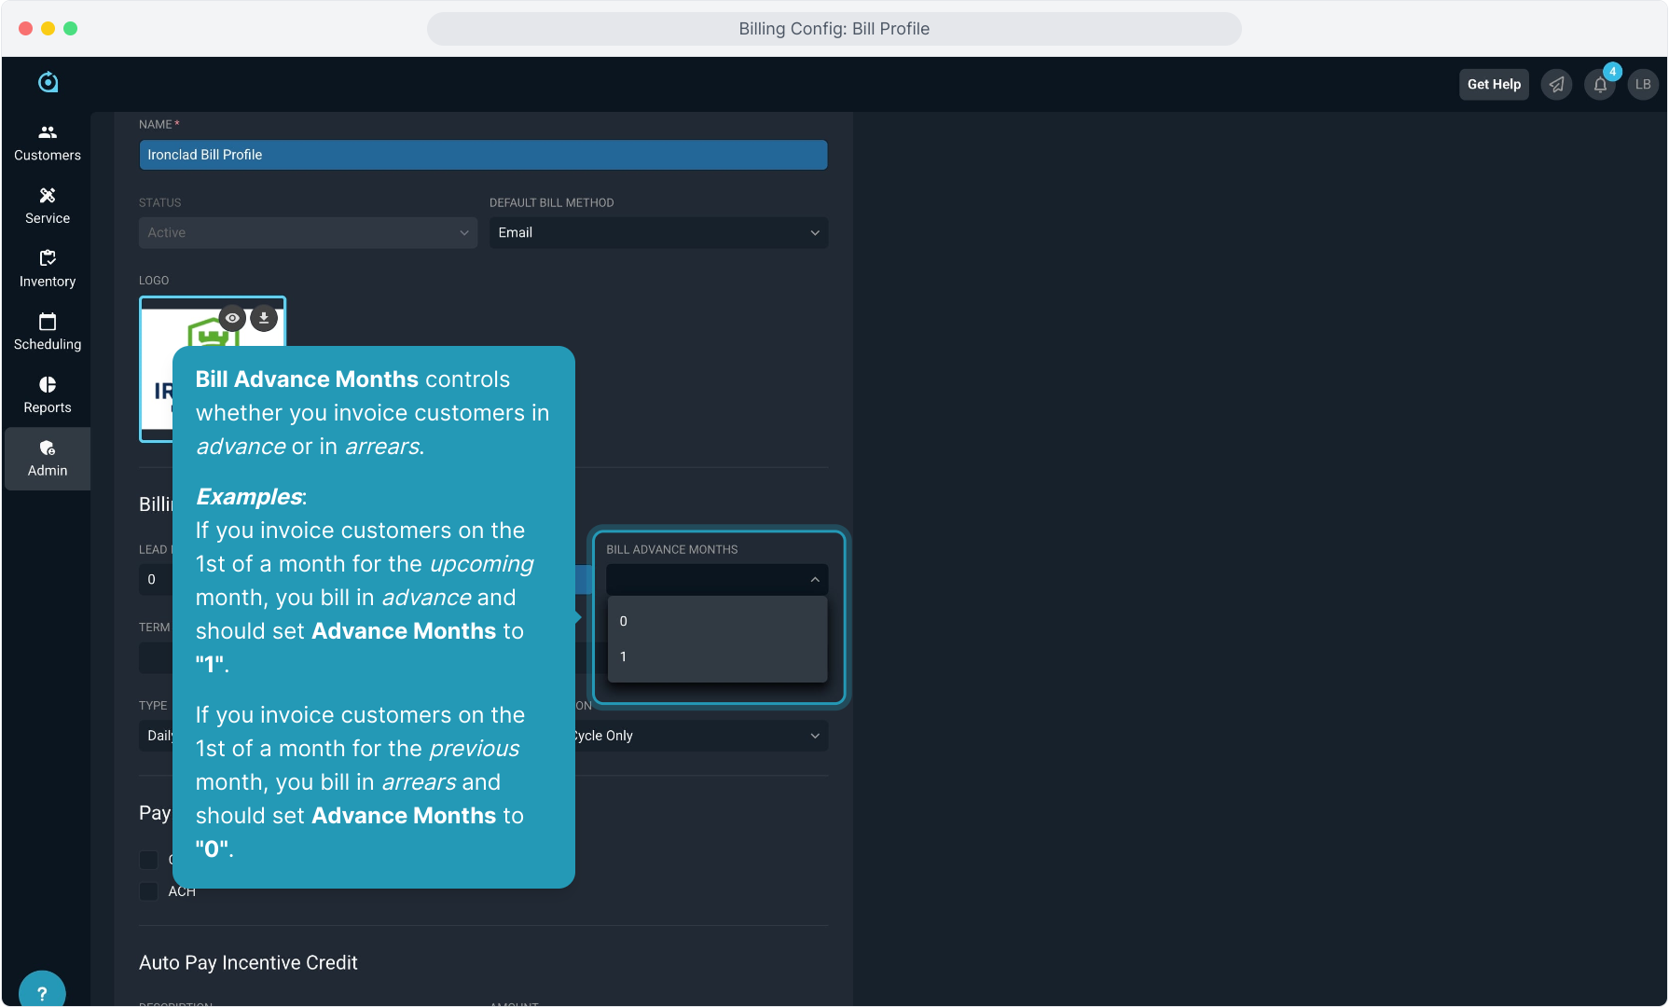The height and width of the screenshot is (1007, 1669).
Task: Preview logo with the eye icon
Action: (x=232, y=318)
